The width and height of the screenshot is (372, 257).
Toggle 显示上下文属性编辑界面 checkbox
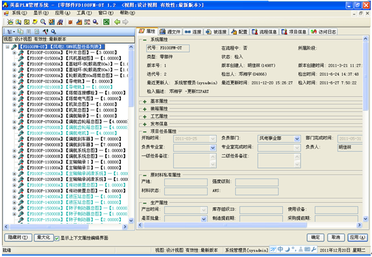[x=57, y=238]
